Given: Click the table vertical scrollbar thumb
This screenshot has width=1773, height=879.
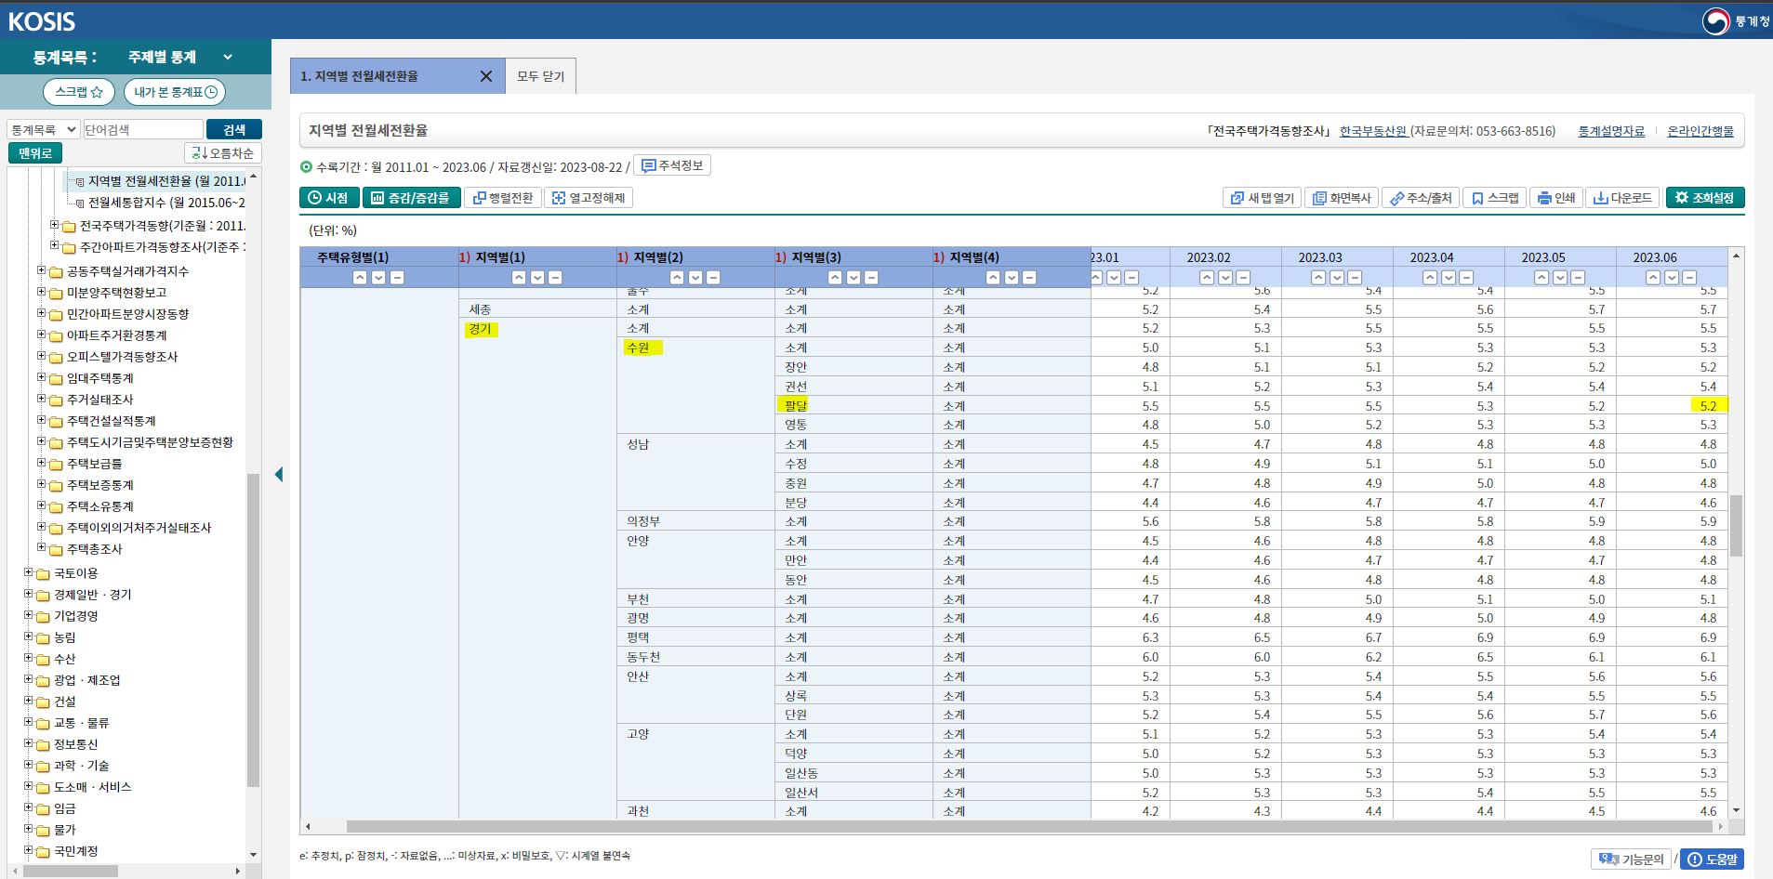Looking at the screenshot, I should click(x=1736, y=525).
